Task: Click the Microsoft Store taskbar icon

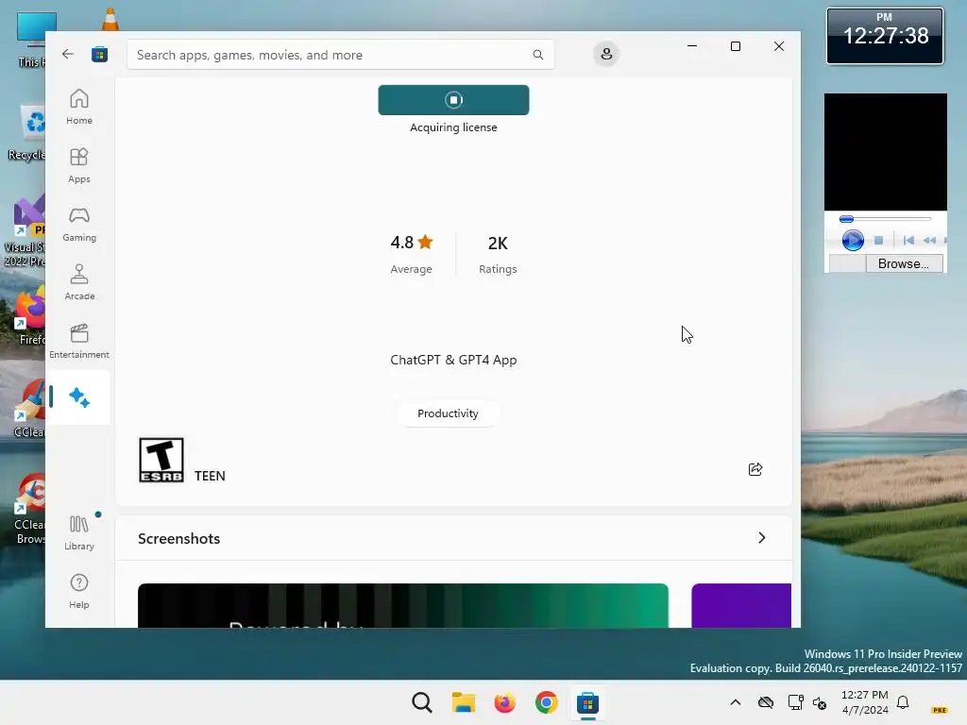Action: pos(587,702)
